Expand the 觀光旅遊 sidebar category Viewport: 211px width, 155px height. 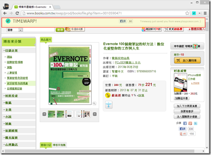11,137
